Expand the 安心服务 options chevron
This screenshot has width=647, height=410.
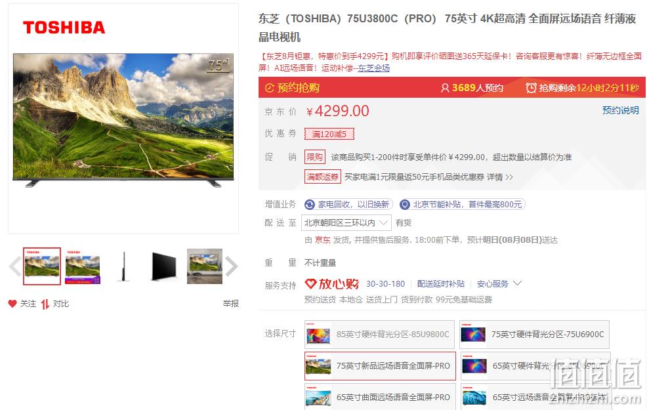pyautogui.click(x=518, y=283)
